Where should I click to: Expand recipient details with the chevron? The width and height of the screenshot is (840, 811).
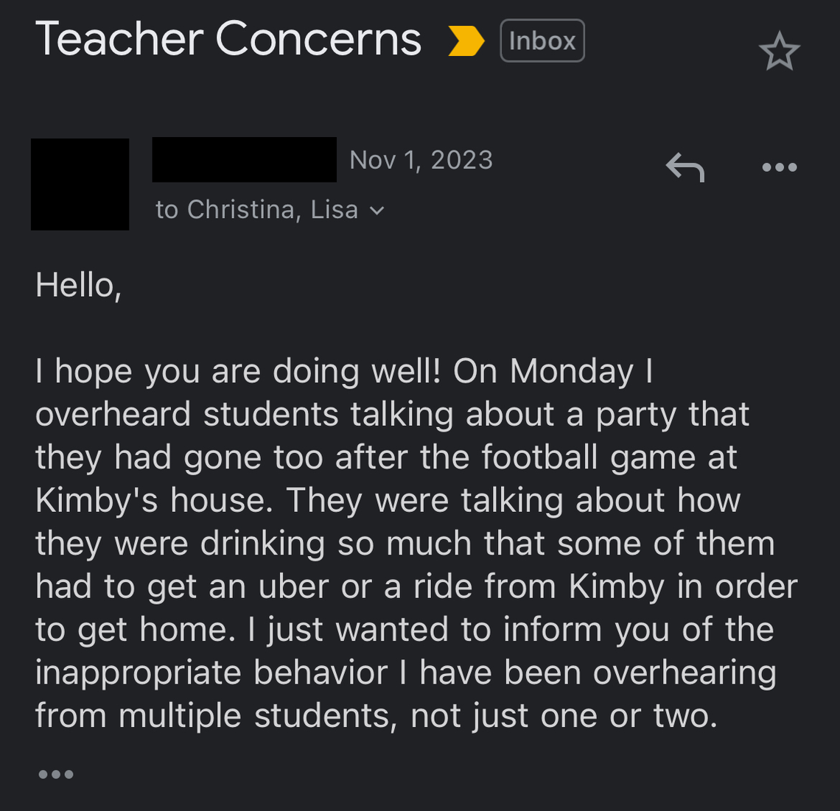[377, 211]
